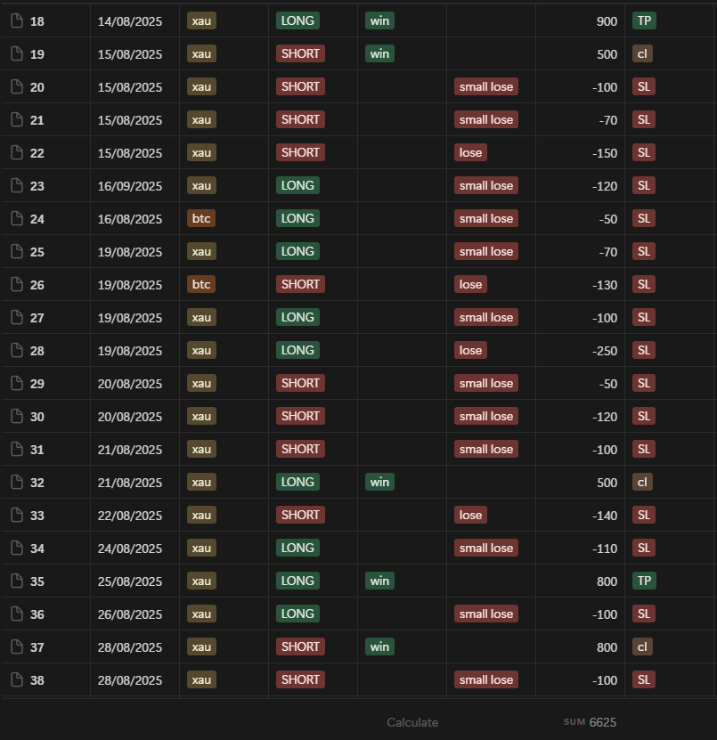The height and width of the screenshot is (740, 717).
Task: Select the page icon of row 30
Action: click(x=16, y=416)
